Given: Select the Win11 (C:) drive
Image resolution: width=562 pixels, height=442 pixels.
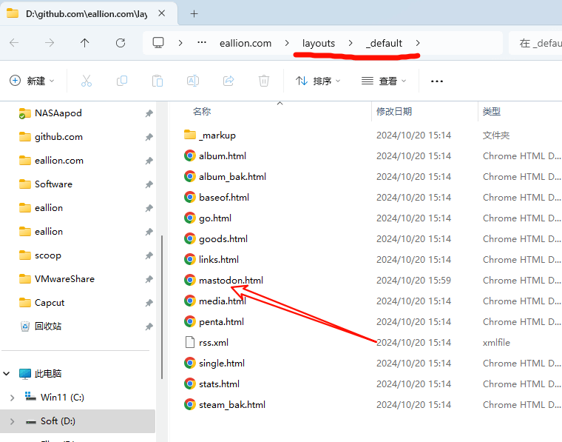Looking at the screenshot, I should click(x=62, y=397).
